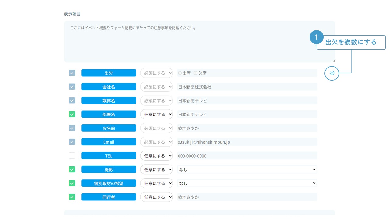The image size is (390, 219).
Task: Click the 会社名 blue label button
Action: click(x=108, y=87)
